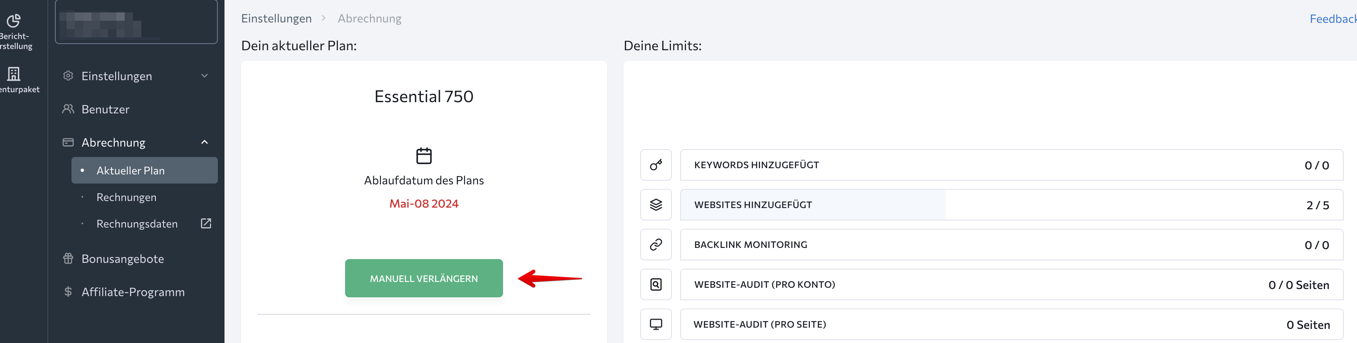Expand the Einstellungen chevron in sidebar
Image resolution: width=1357 pixels, height=343 pixels.
[205, 76]
